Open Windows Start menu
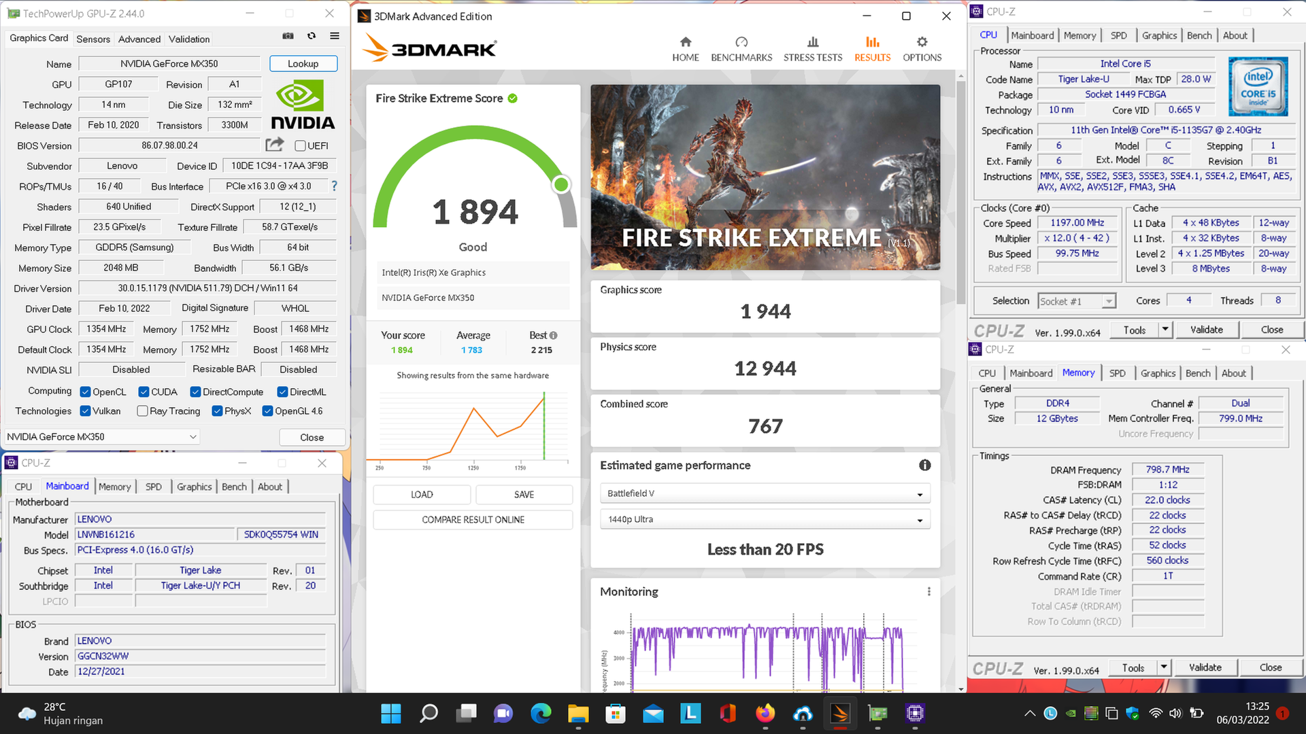The image size is (1306, 734). 391,713
